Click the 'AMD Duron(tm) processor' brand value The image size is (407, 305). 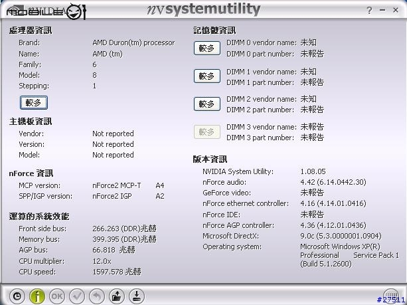point(133,43)
